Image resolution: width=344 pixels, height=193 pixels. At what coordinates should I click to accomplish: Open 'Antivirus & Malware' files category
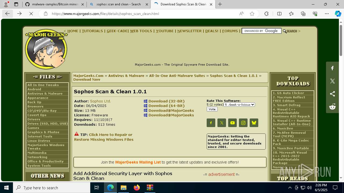[x=45, y=94]
